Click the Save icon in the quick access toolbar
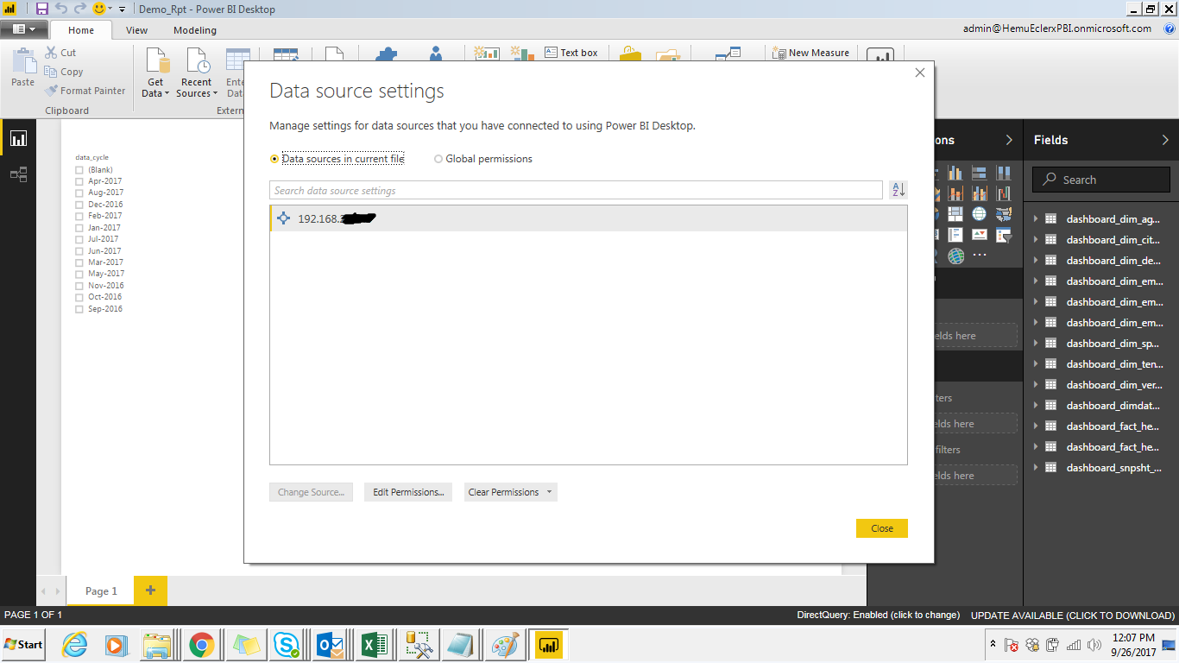 point(41,9)
